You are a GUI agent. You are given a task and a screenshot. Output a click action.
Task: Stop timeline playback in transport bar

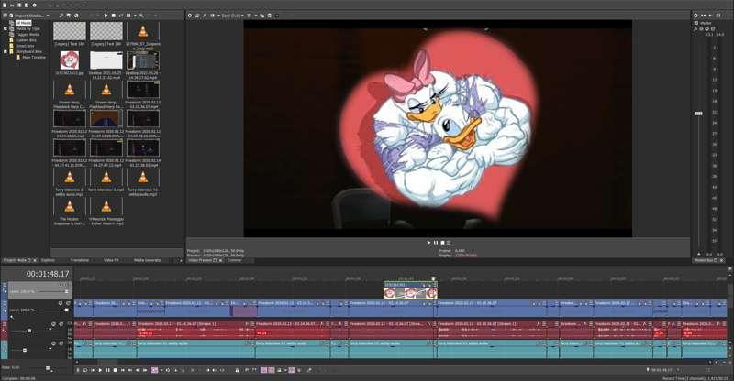(116, 370)
